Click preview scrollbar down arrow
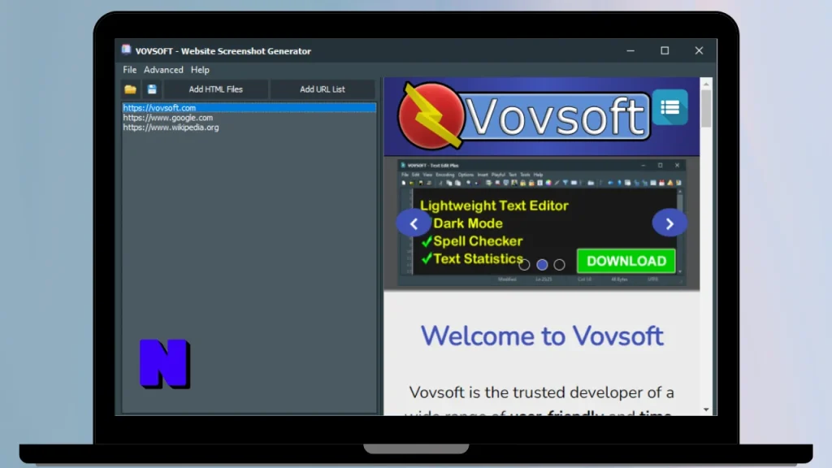 click(706, 409)
